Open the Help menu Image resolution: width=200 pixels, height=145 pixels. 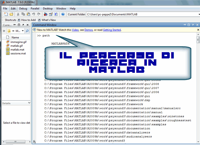point(73,9)
